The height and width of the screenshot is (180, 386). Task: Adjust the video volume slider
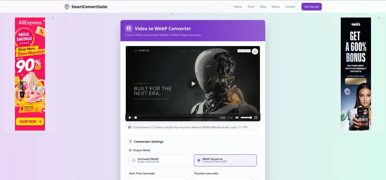tap(246, 118)
